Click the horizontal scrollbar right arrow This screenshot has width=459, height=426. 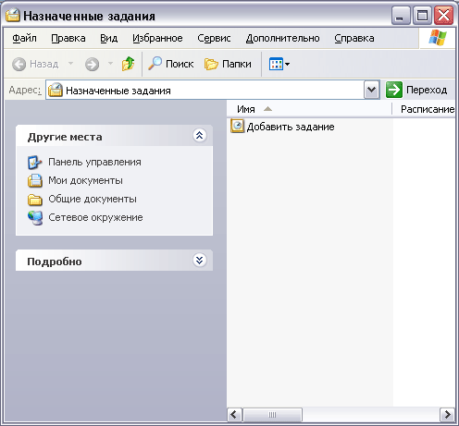click(x=447, y=415)
